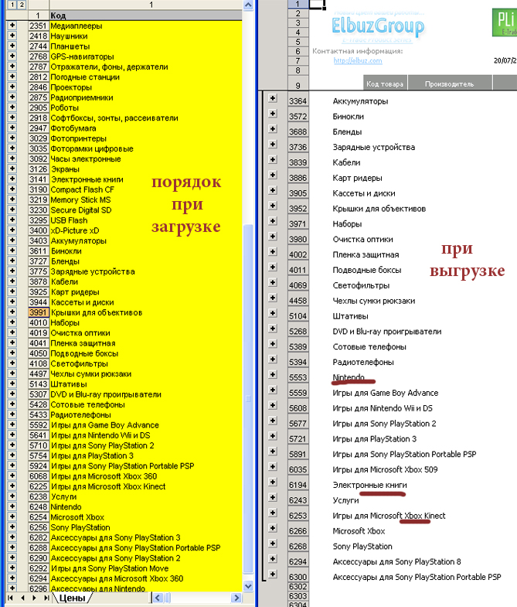Go to last sheet tab arrow

coord(46,598)
